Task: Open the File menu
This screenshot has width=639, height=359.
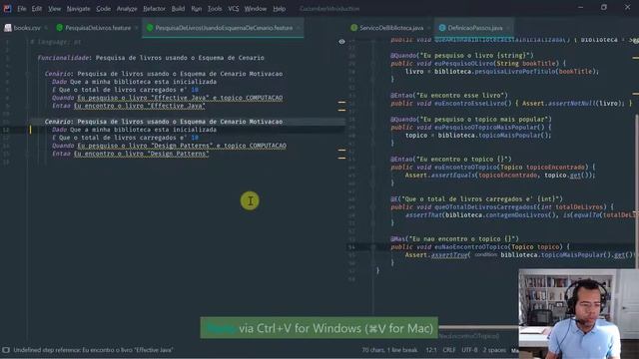Action: (x=22, y=9)
